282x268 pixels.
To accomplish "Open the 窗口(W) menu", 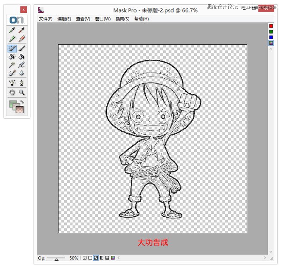I will point(102,19).
